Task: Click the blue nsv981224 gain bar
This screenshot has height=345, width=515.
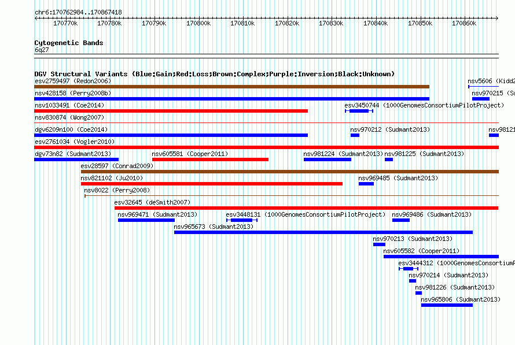Action: pyautogui.click(x=328, y=159)
